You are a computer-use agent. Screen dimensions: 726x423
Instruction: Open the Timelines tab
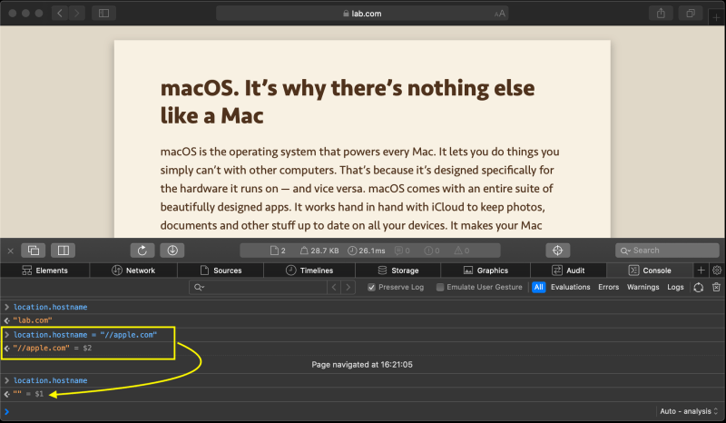[309, 271]
